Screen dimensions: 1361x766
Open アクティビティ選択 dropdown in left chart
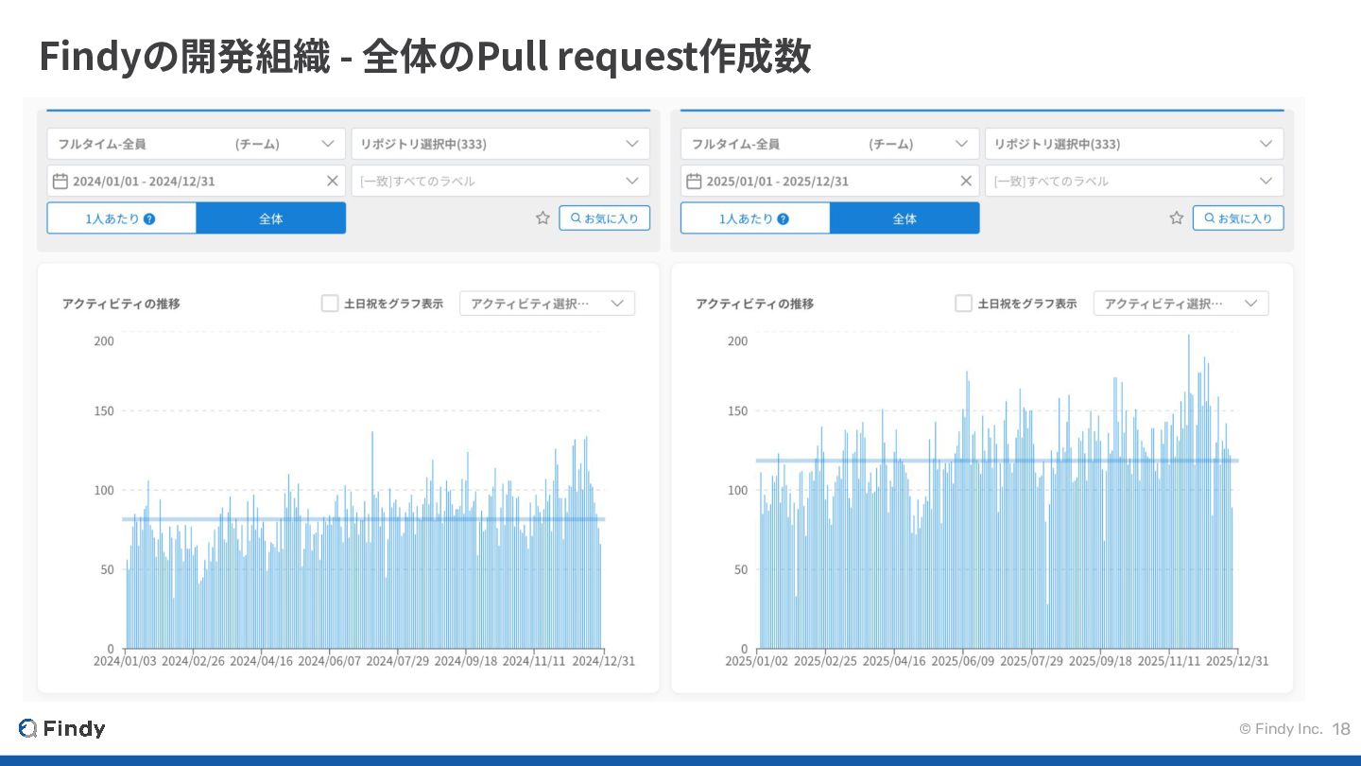tap(547, 304)
